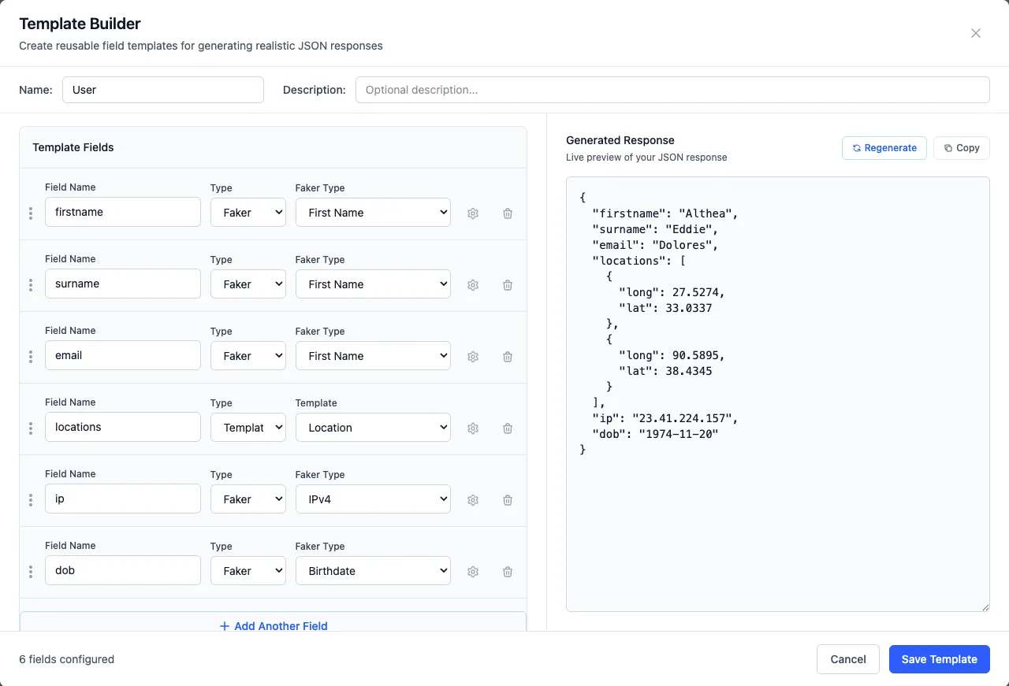This screenshot has width=1009, height=686.
Task: Close the Template Builder dialog
Action: tap(976, 33)
